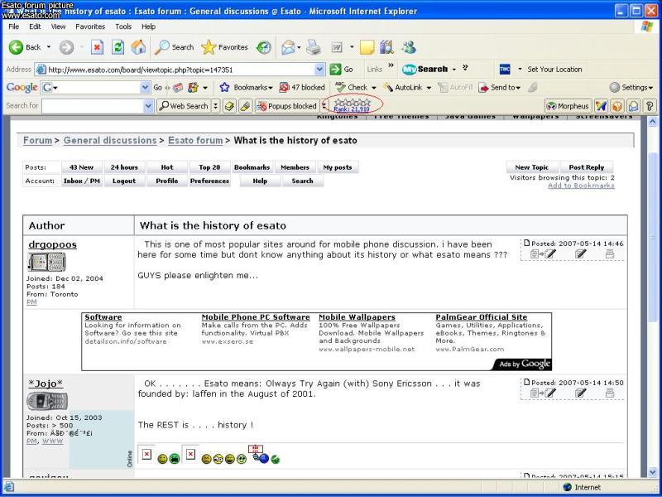Image resolution: width=662 pixels, height=497 pixels.
Task: Click the green Go button
Action: (x=342, y=70)
